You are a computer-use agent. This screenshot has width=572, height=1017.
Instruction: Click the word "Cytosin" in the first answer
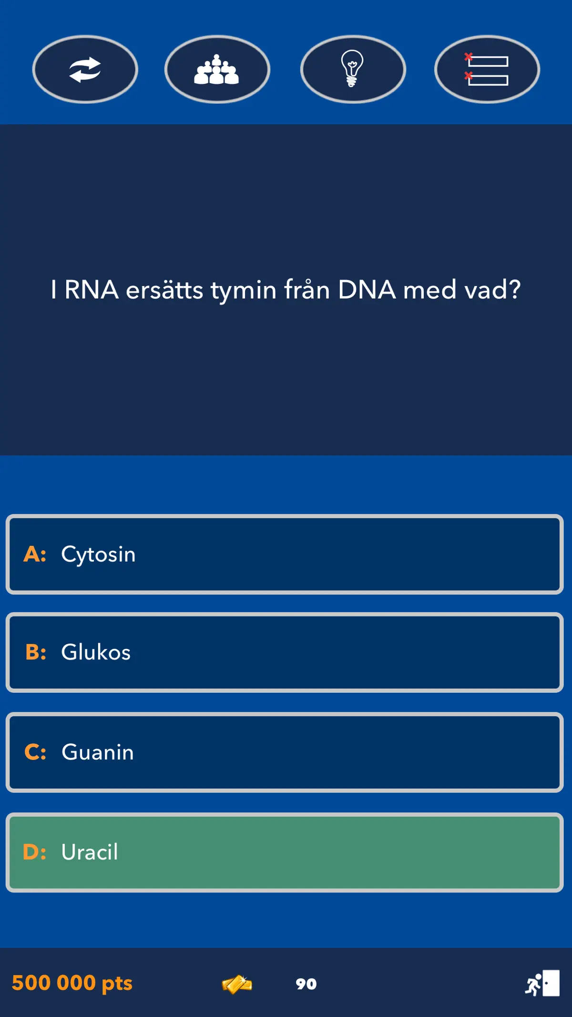click(98, 555)
